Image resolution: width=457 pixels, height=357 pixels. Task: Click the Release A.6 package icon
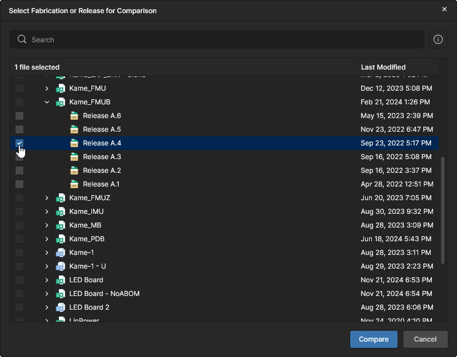point(74,116)
